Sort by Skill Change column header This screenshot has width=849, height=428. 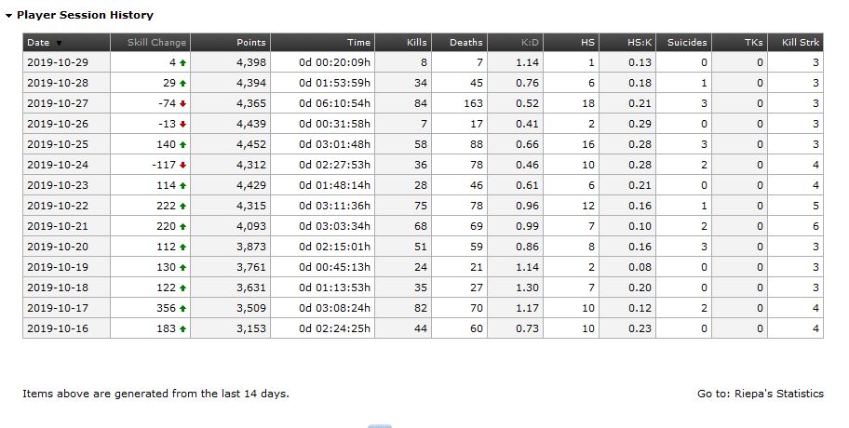click(156, 42)
